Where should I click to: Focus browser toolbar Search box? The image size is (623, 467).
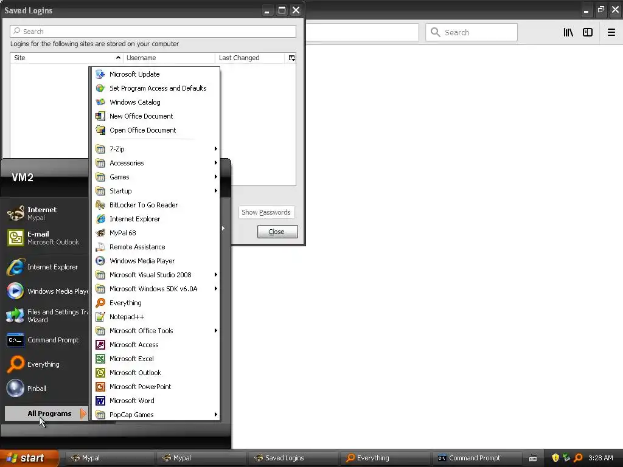pos(472,32)
